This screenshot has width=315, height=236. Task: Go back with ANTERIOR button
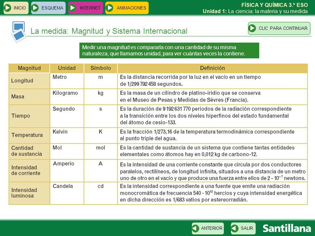click(208, 228)
